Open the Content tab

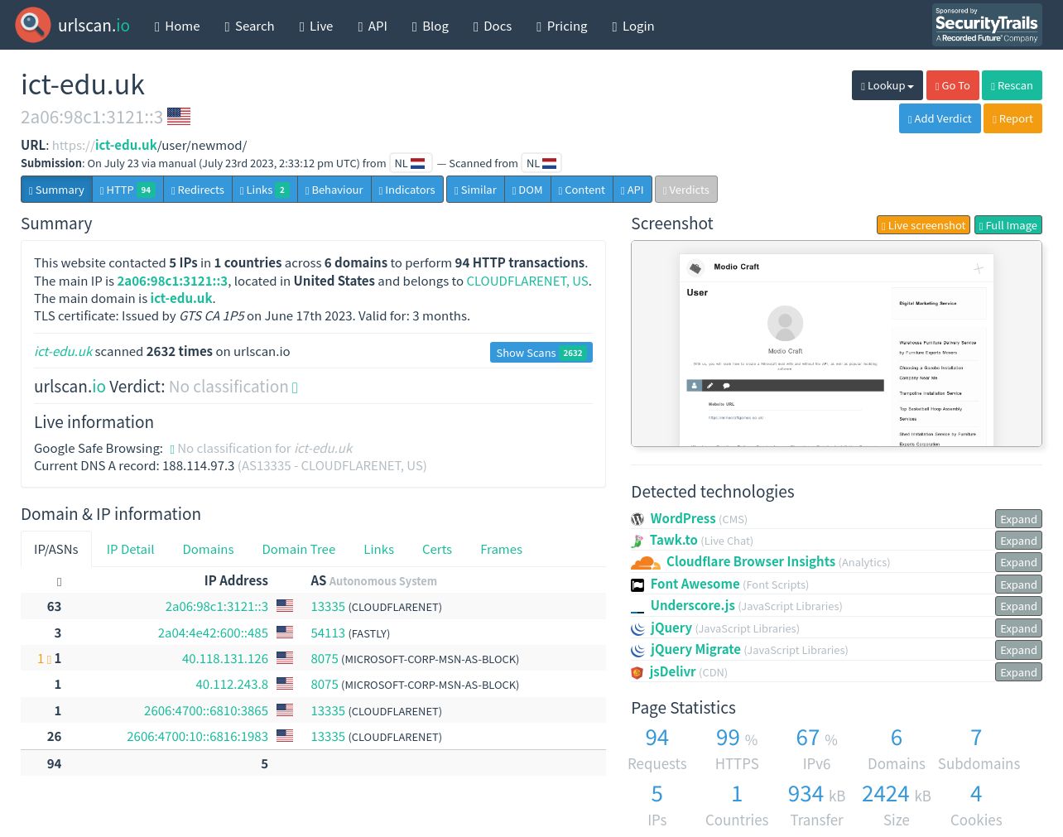pyautogui.click(x=582, y=190)
